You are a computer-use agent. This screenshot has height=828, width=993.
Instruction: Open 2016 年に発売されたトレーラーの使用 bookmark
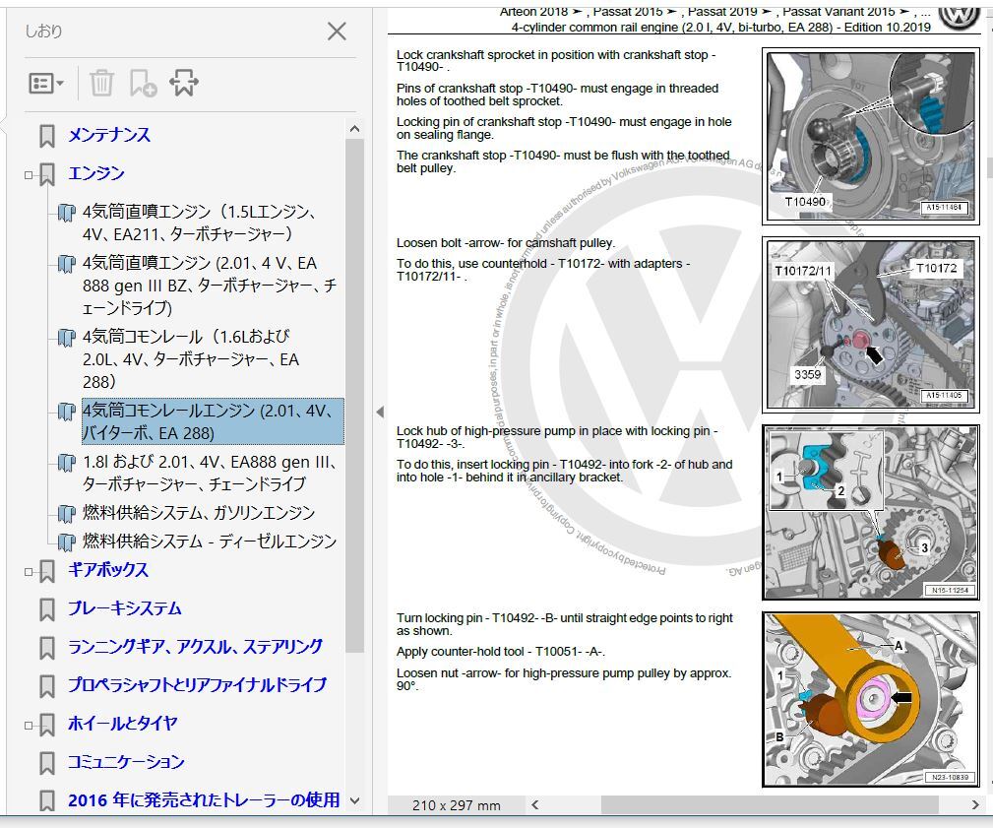(204, 800)
